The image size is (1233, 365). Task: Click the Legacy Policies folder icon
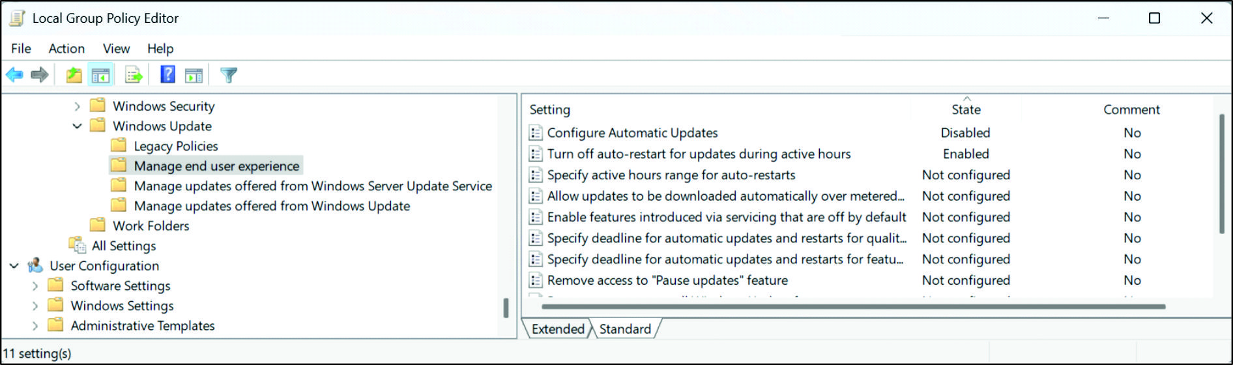[x=119, y=145]
